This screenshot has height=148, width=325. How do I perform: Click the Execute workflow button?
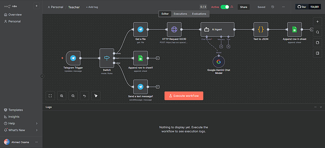click(x=184, y=96)
